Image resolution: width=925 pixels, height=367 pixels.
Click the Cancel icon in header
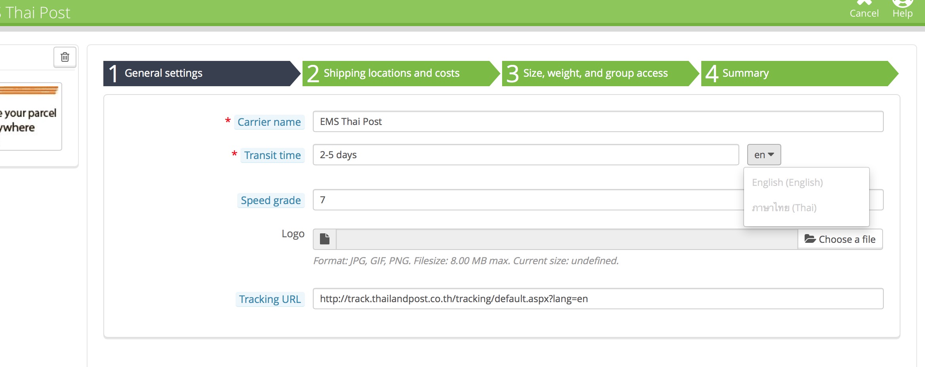tap(864, 4)
